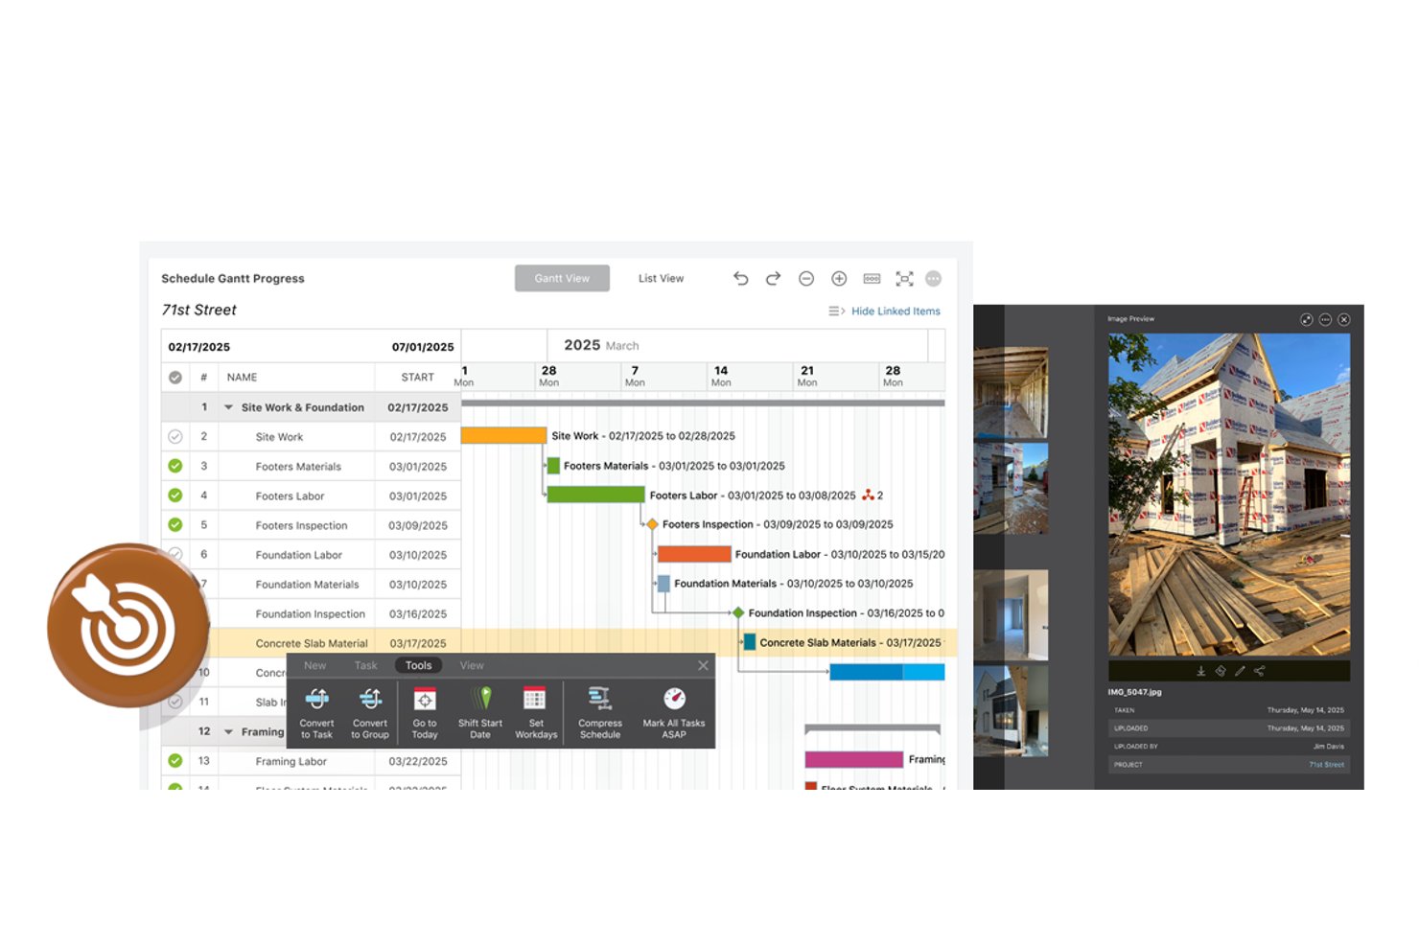Jump to today with Go to Today

pyautogui.click(x=425, y=713)
